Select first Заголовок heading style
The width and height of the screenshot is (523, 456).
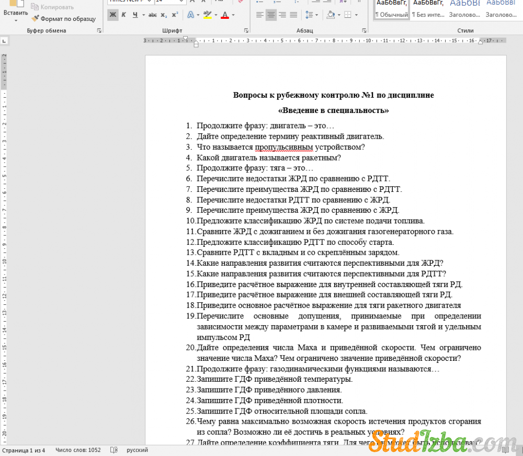[464, 9]
